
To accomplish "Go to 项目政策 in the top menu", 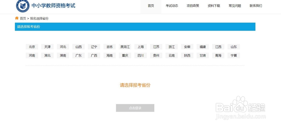I will [193, 6].
